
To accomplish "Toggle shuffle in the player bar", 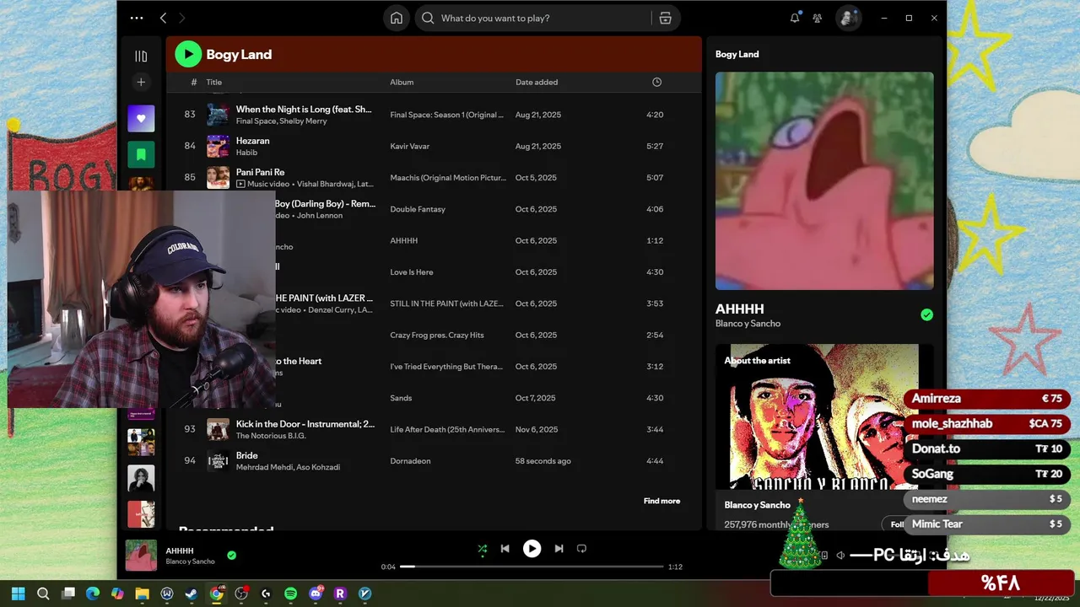I will coord(482,548).
